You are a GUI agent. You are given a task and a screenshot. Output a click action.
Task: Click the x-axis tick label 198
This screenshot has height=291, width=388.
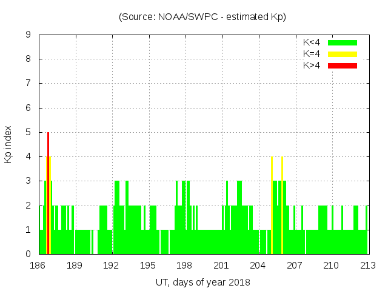click(184, 266)
